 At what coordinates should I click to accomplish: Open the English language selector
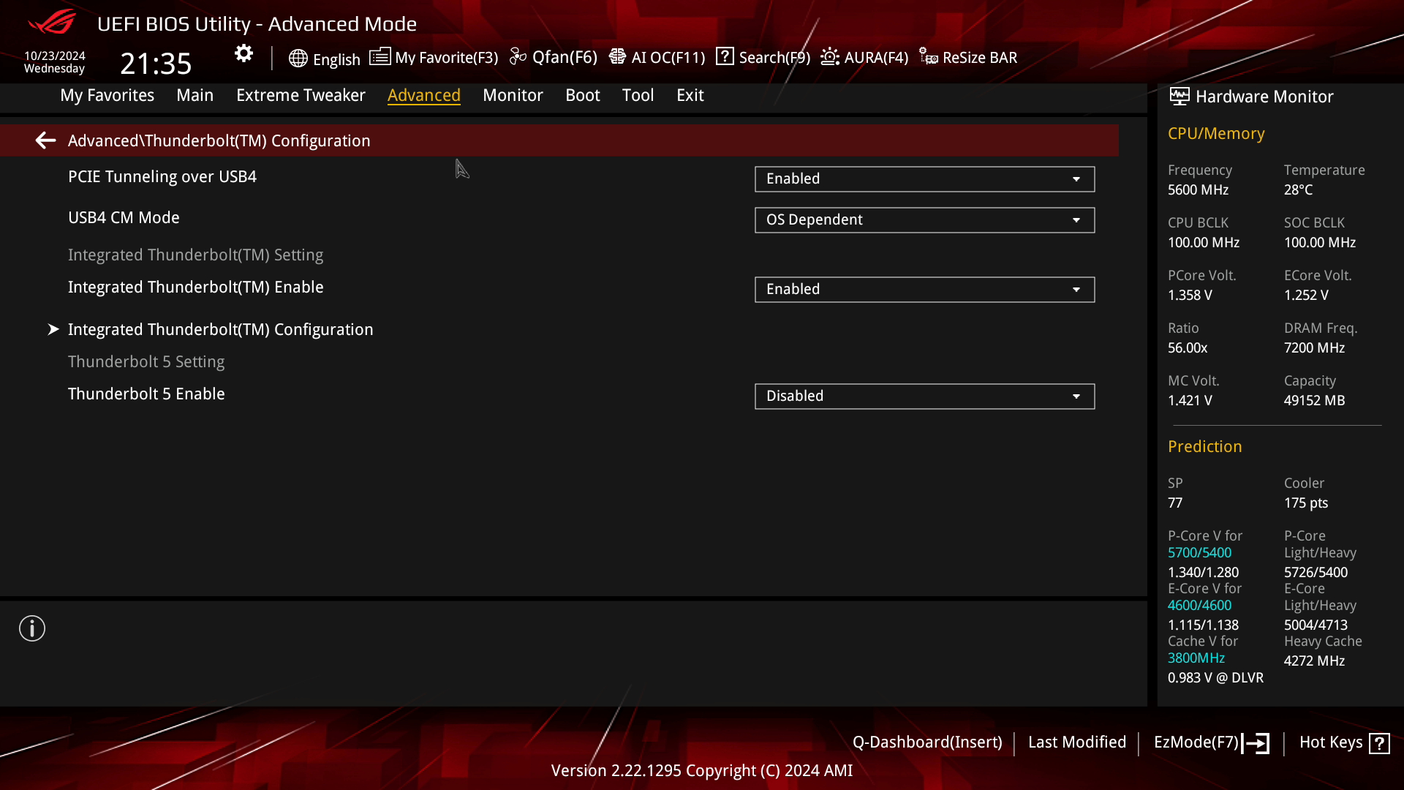click(325, 59)
